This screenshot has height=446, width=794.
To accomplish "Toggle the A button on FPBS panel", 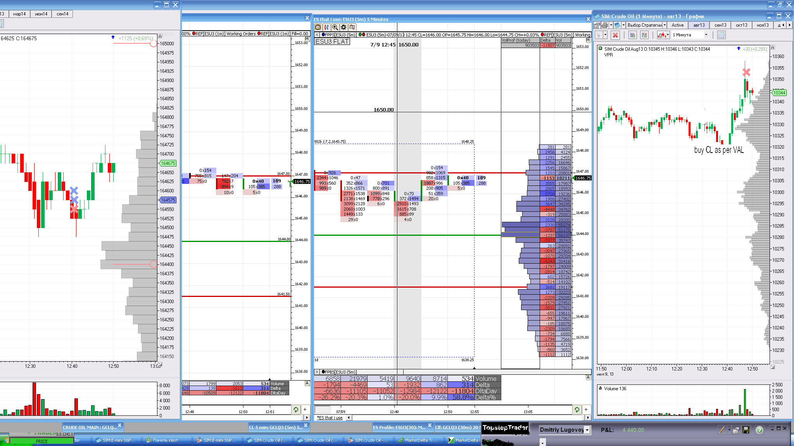I will pyautogui.click(x=588, y=377).
